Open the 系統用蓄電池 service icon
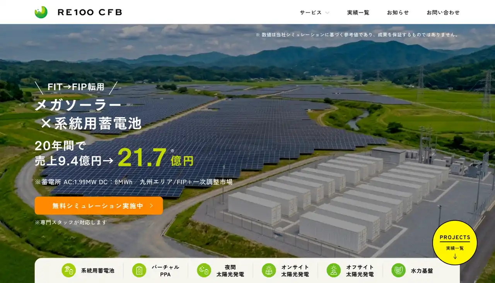The height and width of the screenshot is (283, 495). click(68, 270)
